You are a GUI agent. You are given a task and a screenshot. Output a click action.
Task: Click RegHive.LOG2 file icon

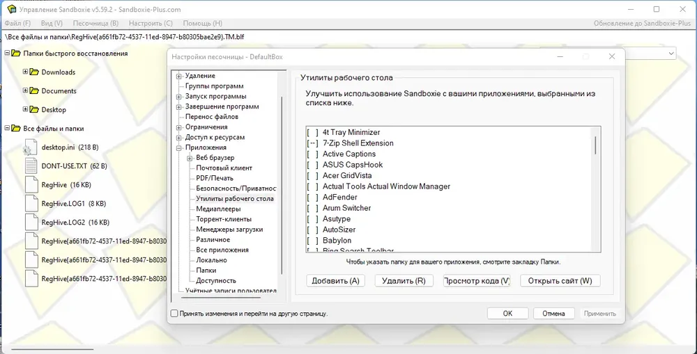tap(31, 223)
